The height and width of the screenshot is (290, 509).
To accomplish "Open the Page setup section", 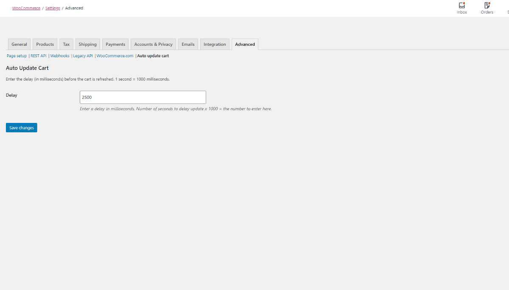I will pos(17,56).
